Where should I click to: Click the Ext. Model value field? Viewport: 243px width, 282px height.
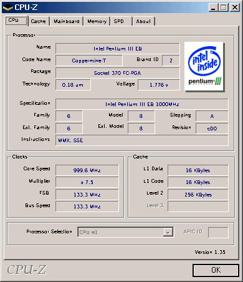[x=141, y=129]
